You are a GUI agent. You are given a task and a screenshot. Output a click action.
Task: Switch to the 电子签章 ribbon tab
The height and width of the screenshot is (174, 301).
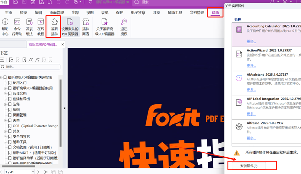coord(138,13)
